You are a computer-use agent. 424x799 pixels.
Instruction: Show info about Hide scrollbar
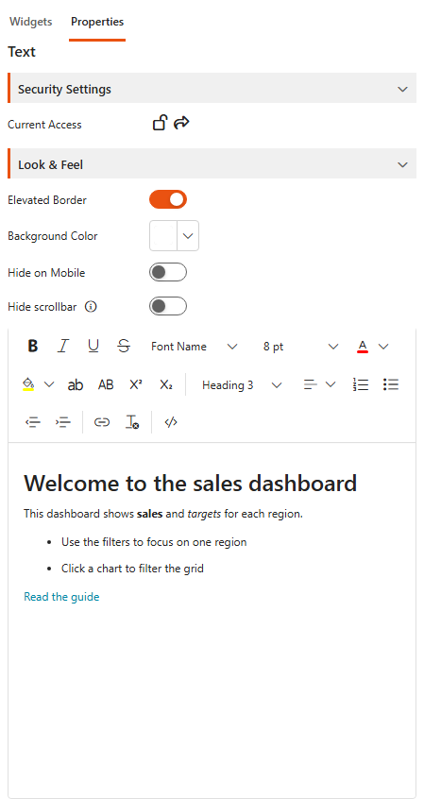pyautogui.click(x=91, y=307)
